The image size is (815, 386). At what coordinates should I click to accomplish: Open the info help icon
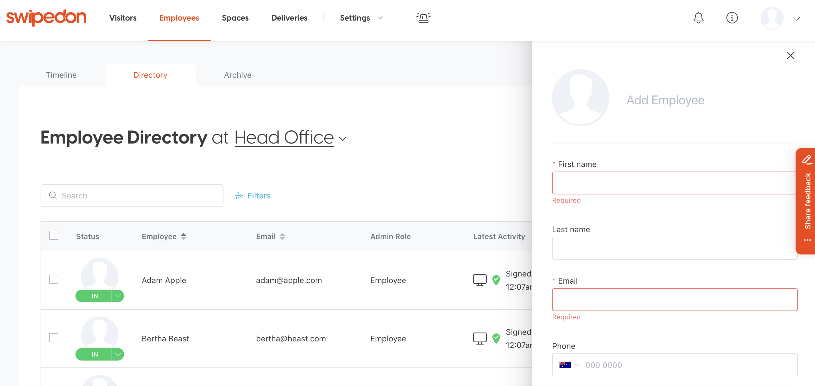click(x=732, y=18)
